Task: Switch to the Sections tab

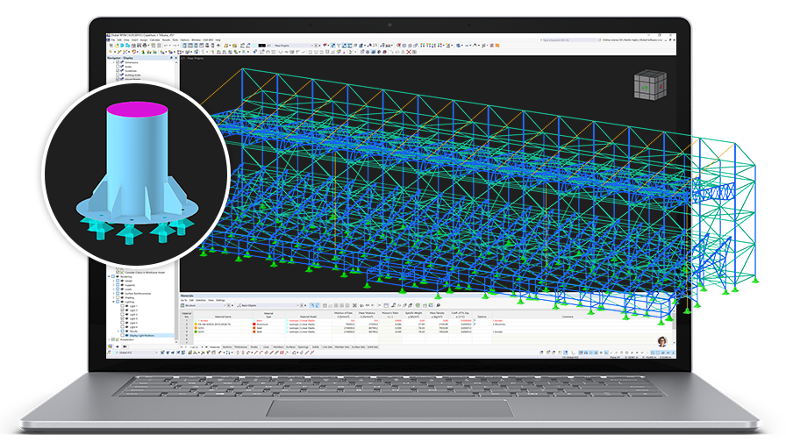Action: (227, 346)
